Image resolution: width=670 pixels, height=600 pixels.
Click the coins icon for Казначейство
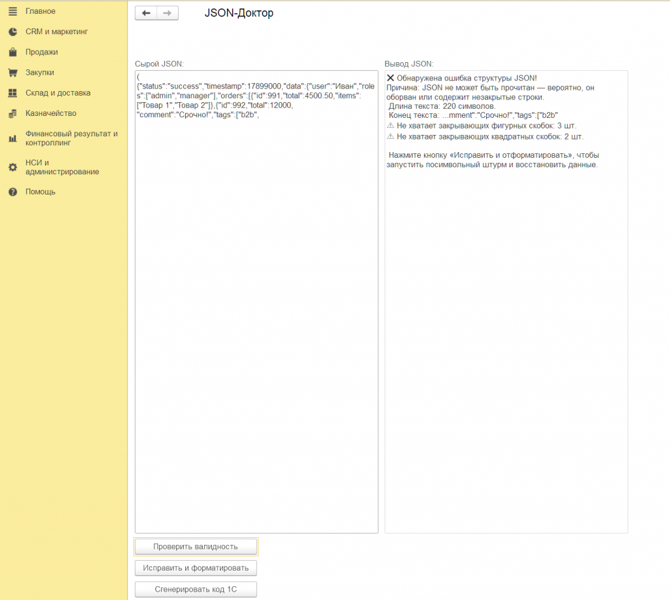13,113
